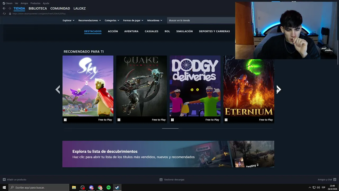Select the SIMULACIÓN tab
The height and width of the screenshot is (191, 339).
click(185, 31)
